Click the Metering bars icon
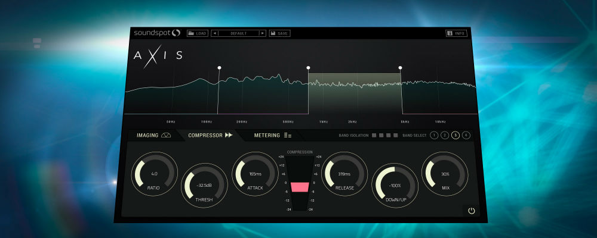 [x=288, y=135]
